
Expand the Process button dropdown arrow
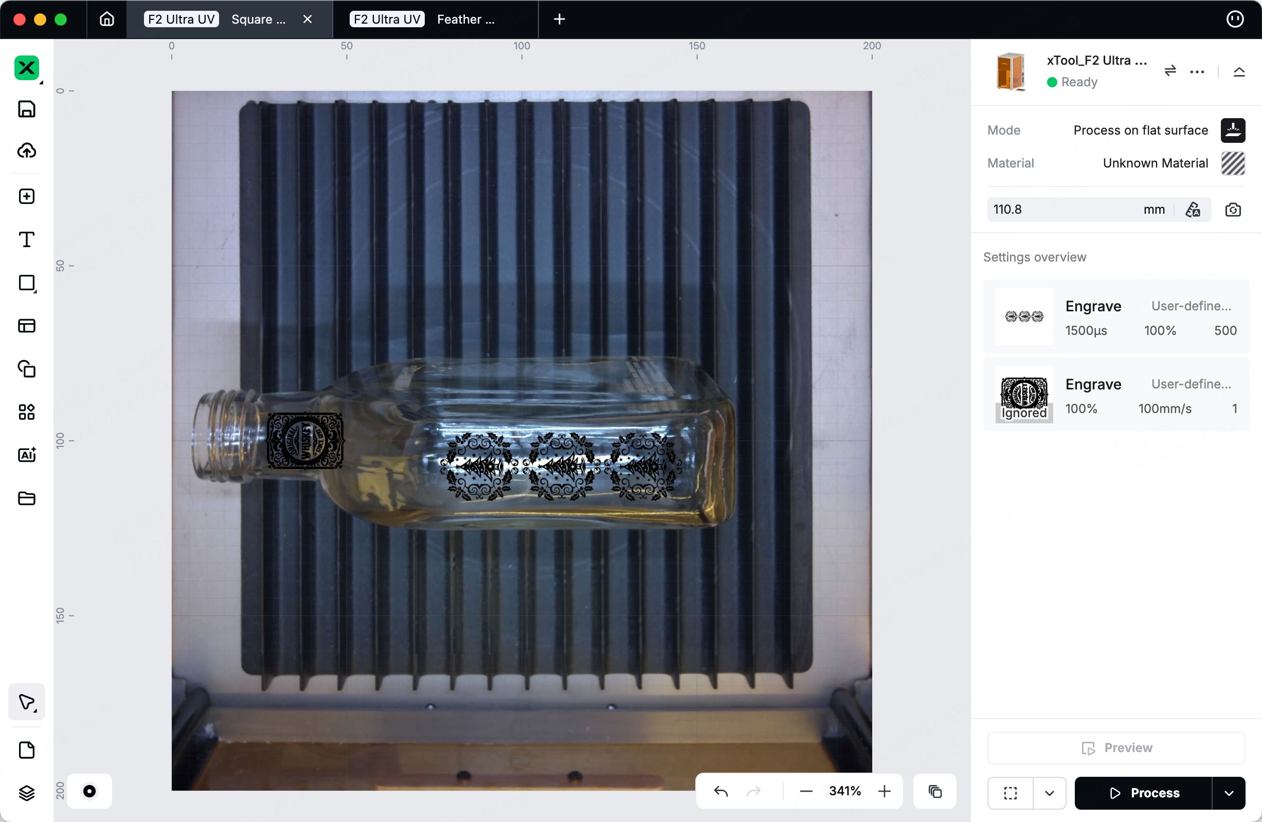(x=1229, y=793)
